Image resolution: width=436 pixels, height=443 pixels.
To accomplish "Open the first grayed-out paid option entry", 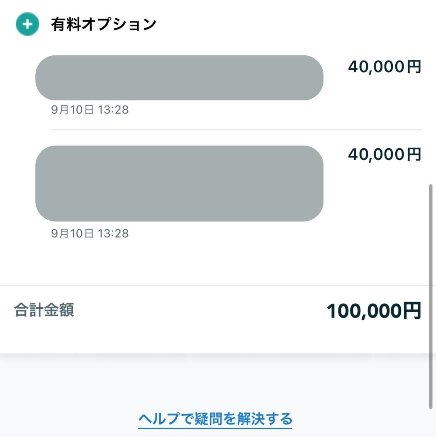I will 179,78.
